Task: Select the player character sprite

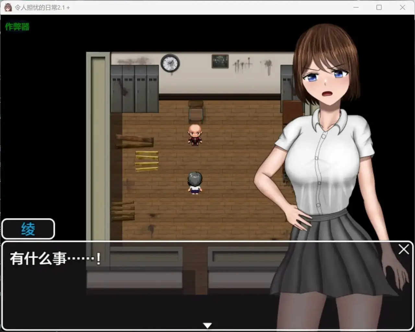Action: [x=194, y=183]
